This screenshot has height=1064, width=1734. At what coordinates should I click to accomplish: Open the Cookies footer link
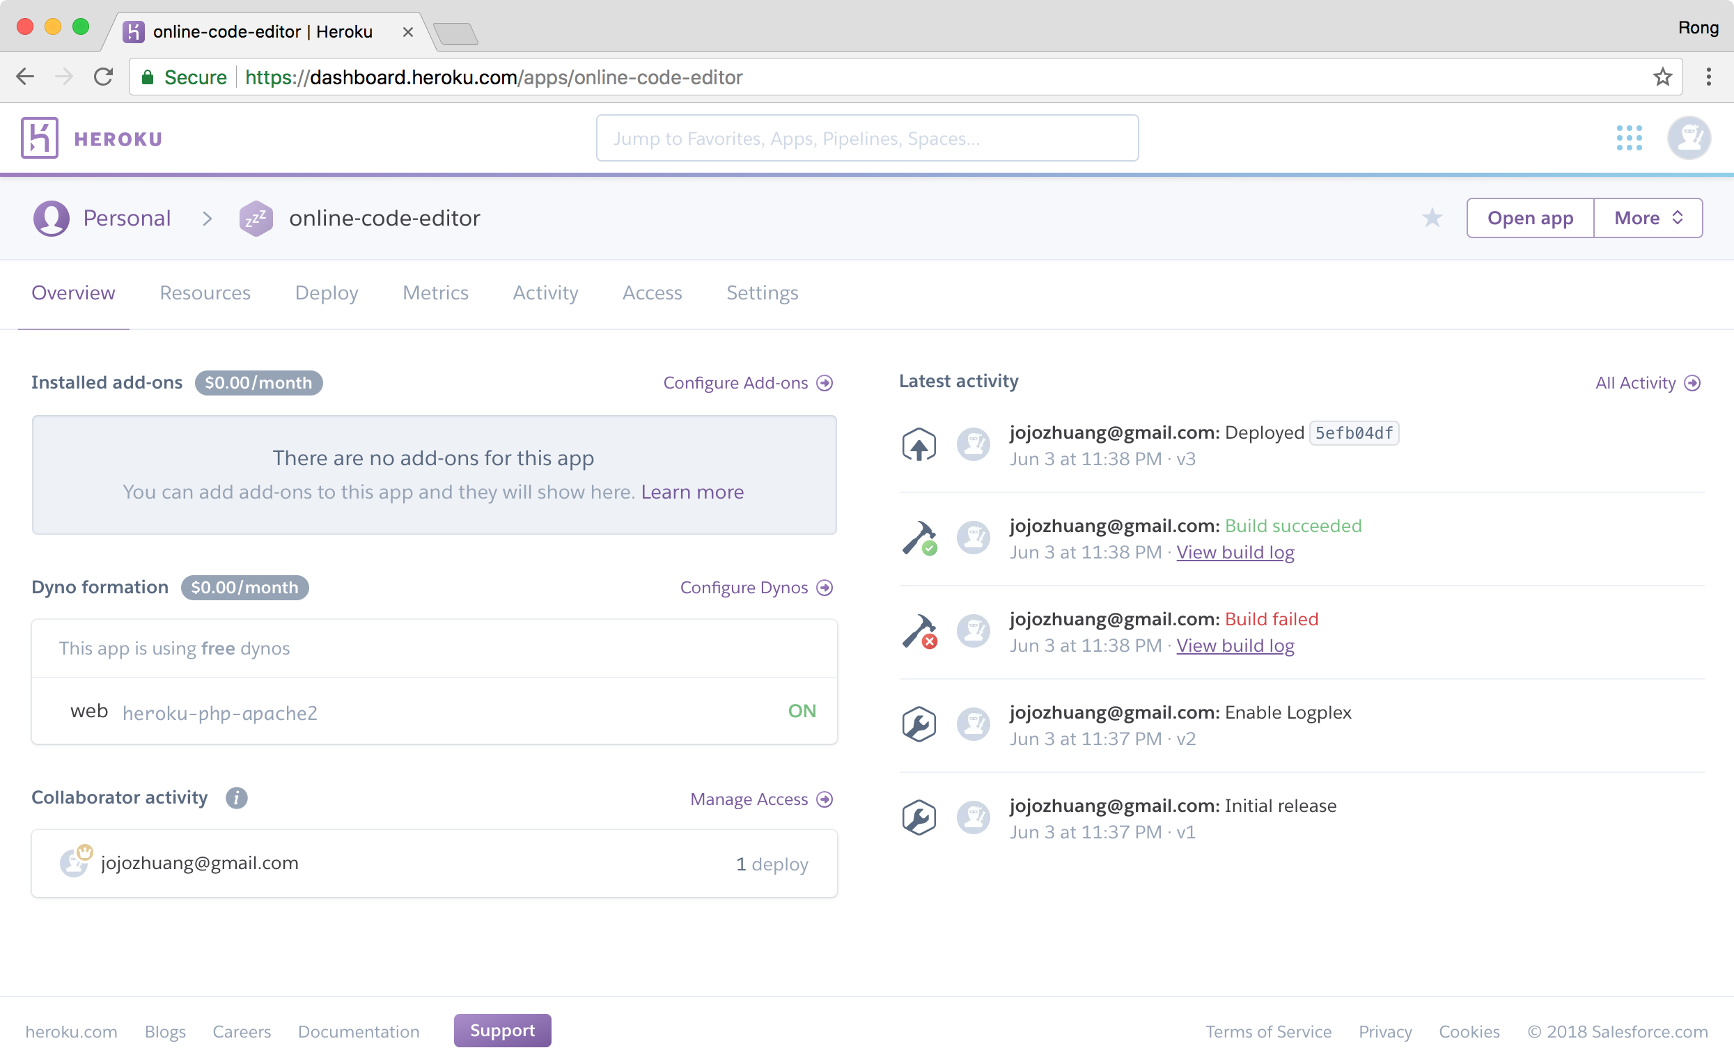[x=1469, y=1032]
